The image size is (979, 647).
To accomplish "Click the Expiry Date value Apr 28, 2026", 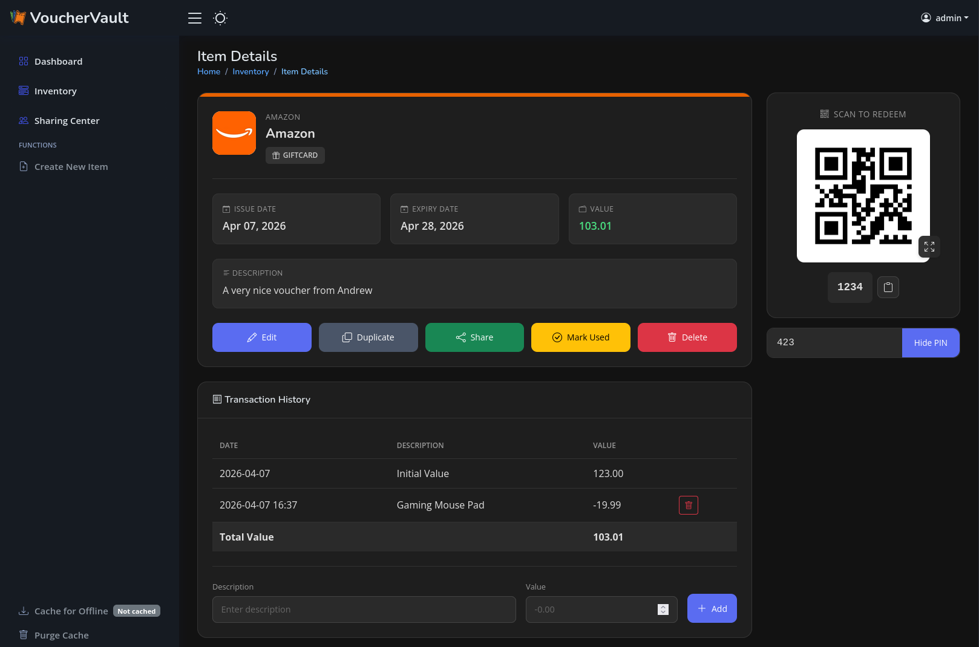I will click(432, 226).
